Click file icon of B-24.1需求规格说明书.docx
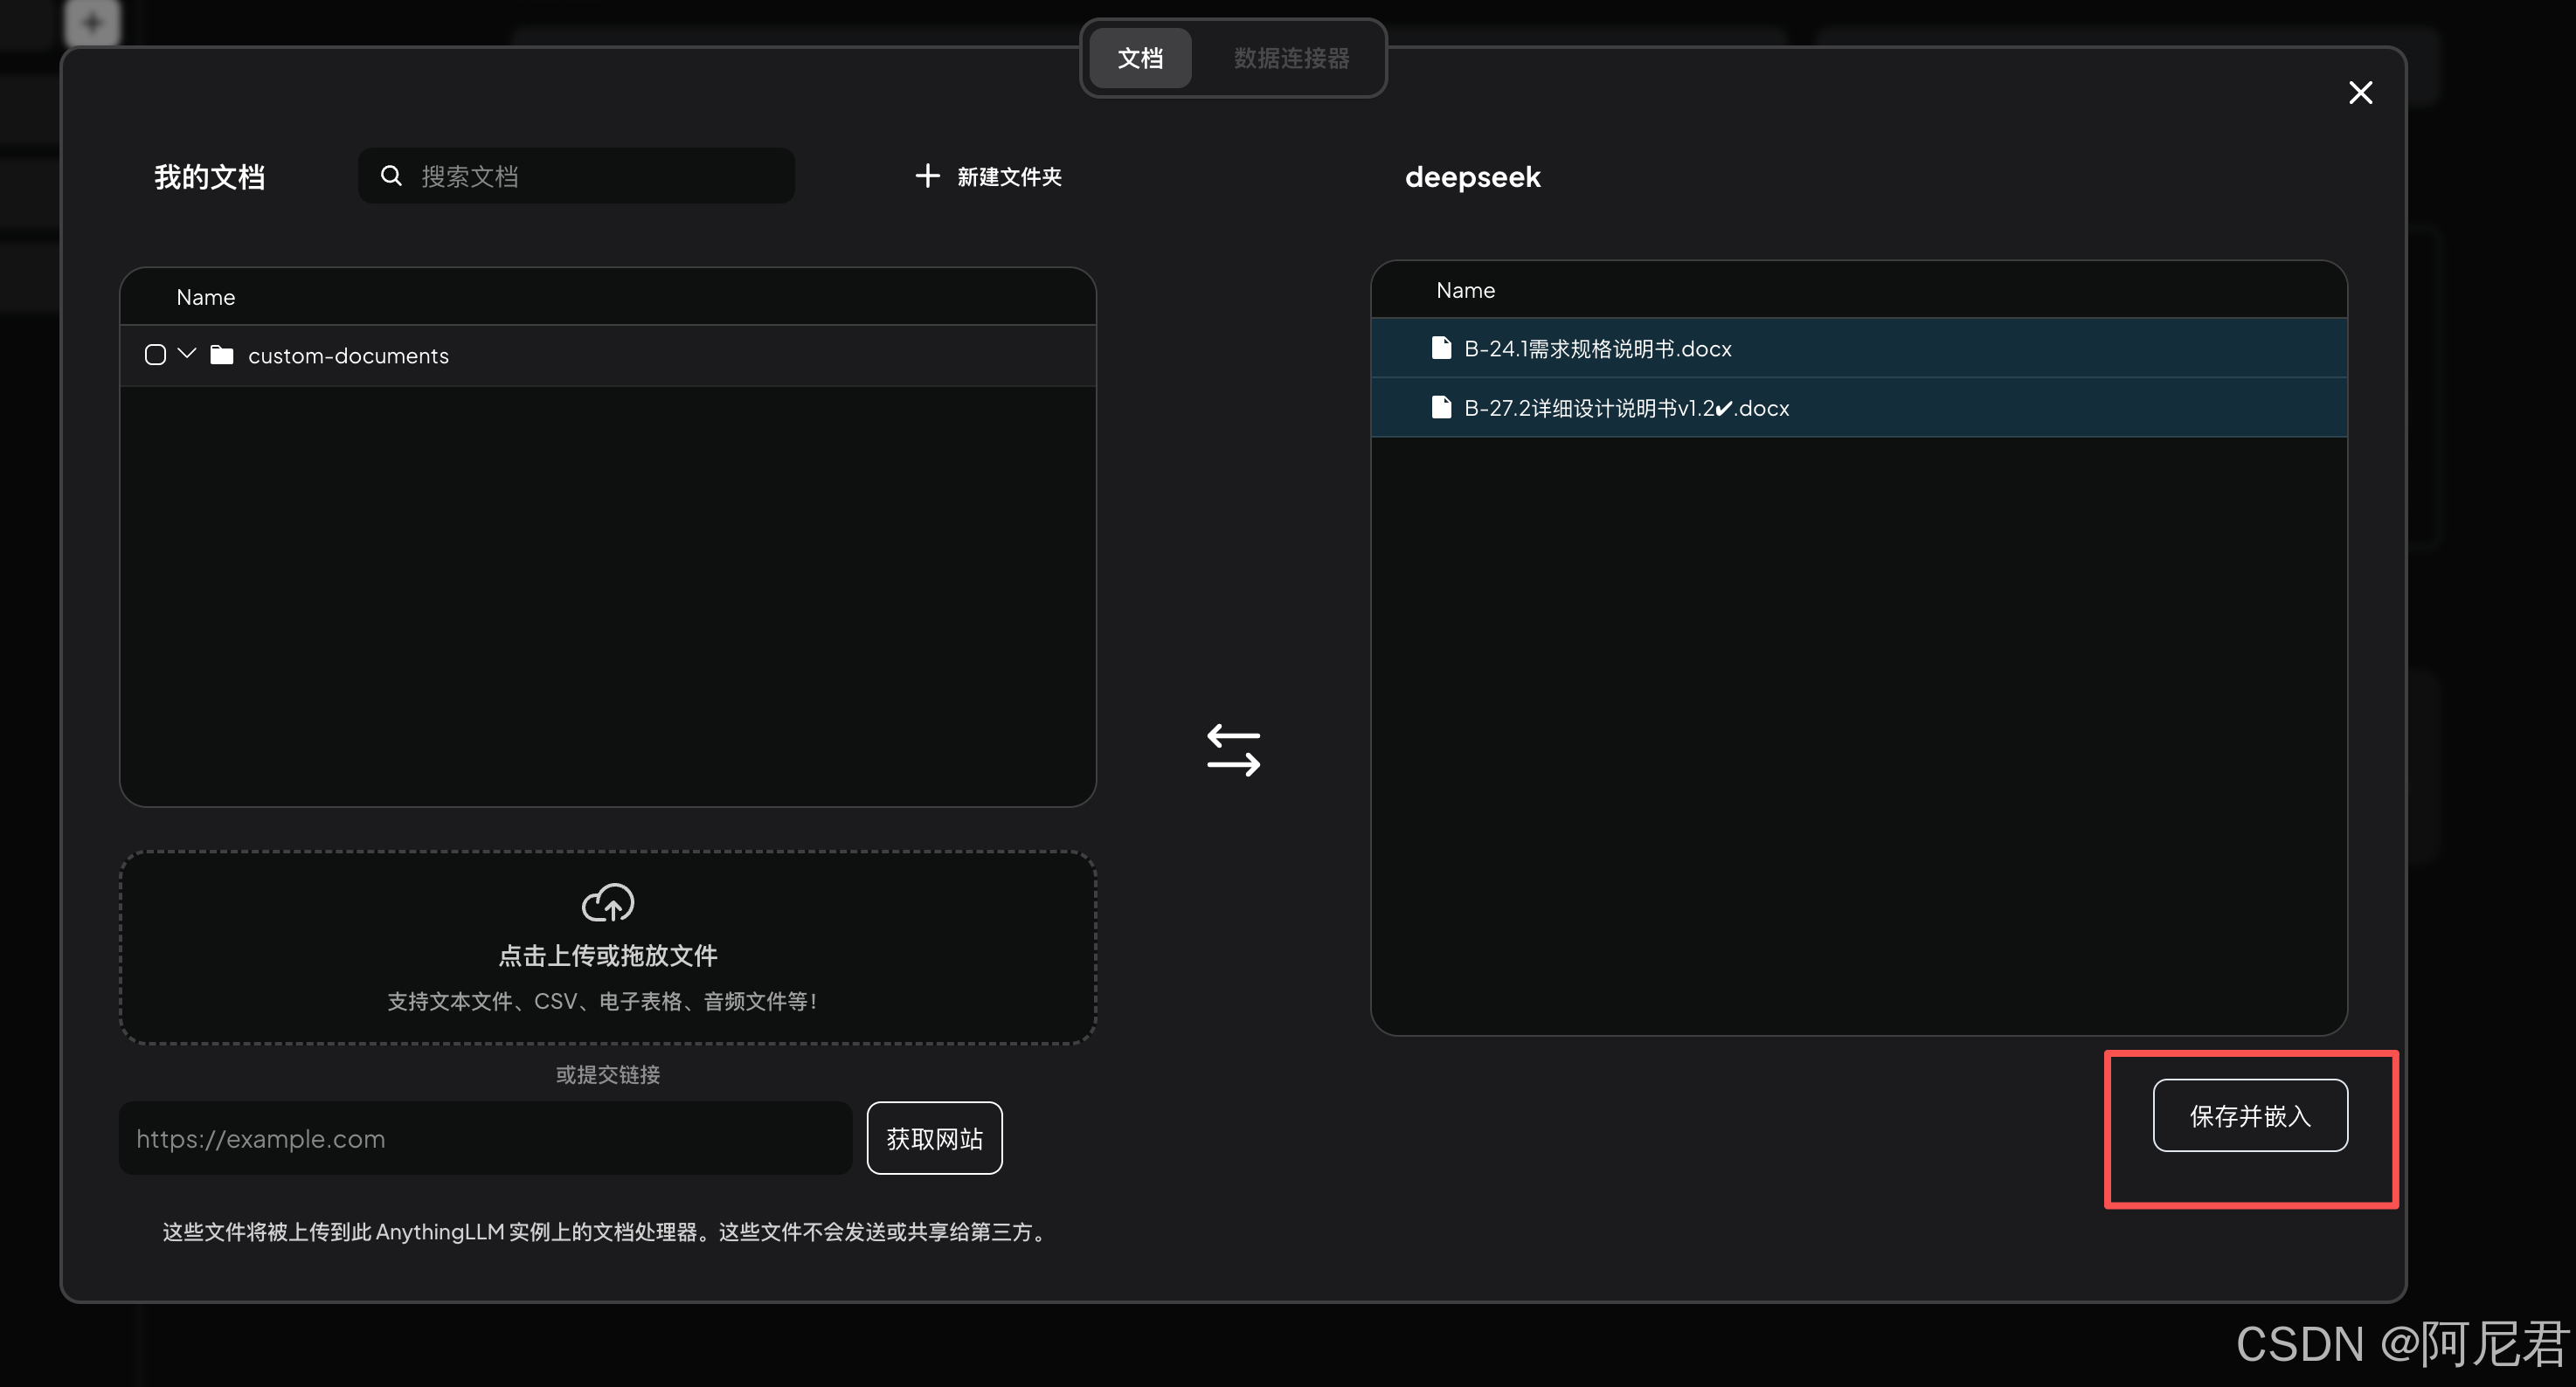Screen dimensions: 2576x1387 coord(1441,348)
